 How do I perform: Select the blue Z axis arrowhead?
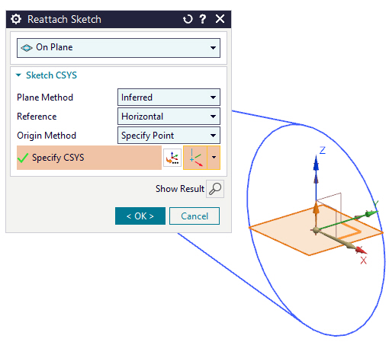click(316, 164)
